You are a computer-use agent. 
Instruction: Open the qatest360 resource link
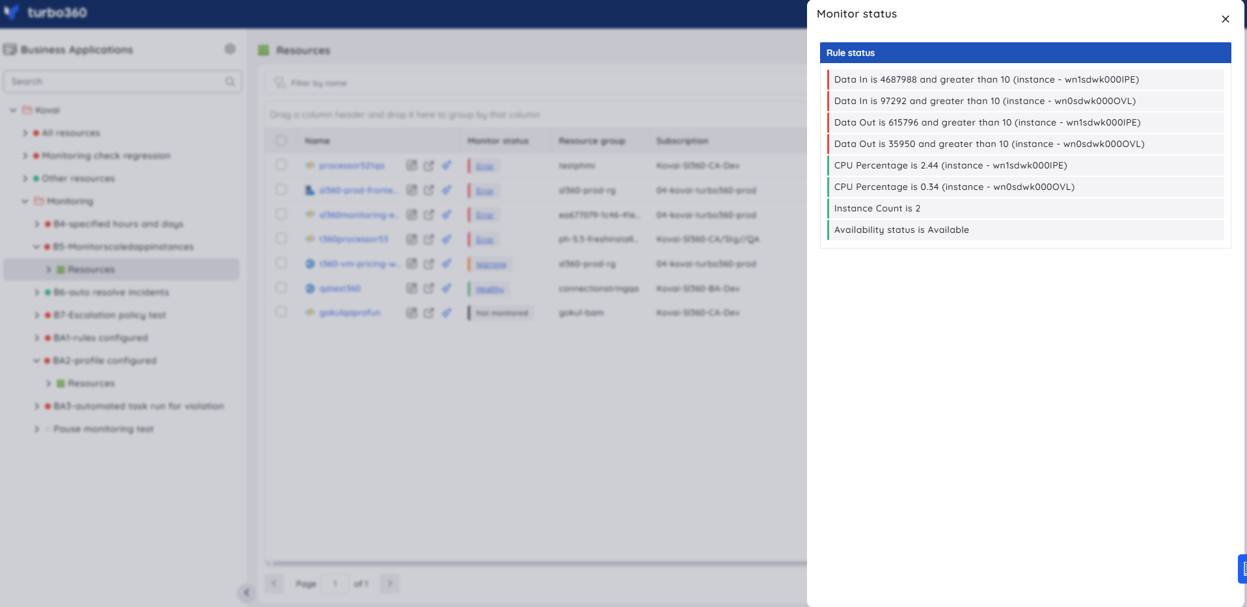coord(340,288)
